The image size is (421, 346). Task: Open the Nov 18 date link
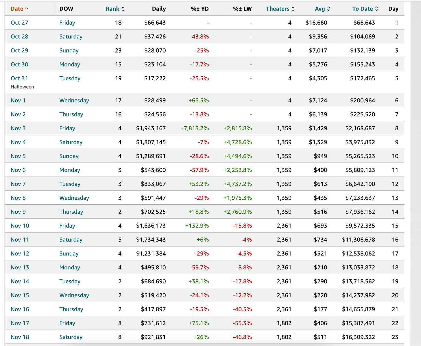coord(20,337)
